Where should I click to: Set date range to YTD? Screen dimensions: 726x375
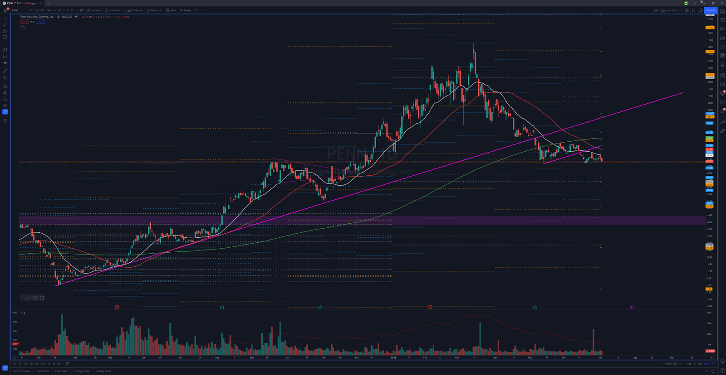coord(43,364)
